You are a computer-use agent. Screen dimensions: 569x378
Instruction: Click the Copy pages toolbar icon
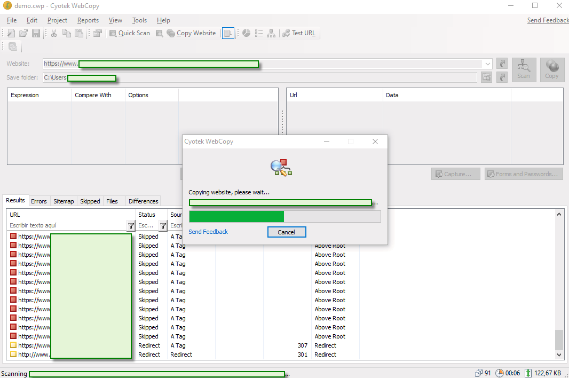pos(66,34)
